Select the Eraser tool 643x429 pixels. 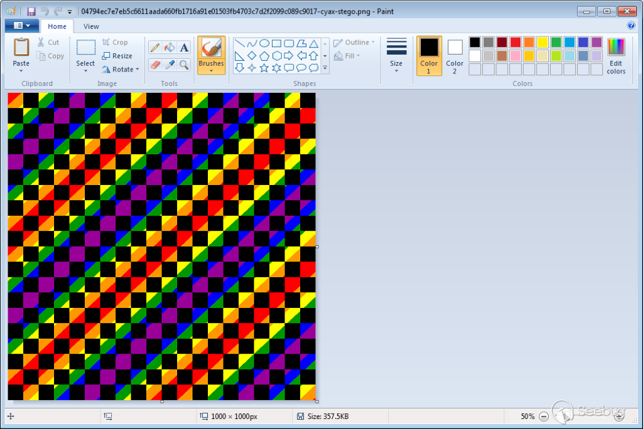(x=155, y=65)
